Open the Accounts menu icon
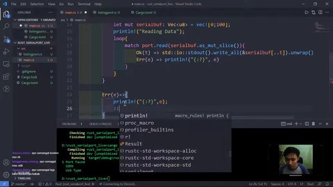This screenshot has width=333, height=187. pyautogui.click(x=6, y=163)
